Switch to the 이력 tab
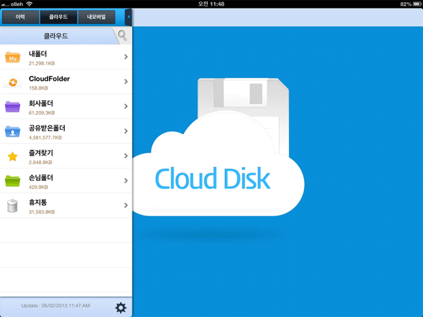This screenshot has height=317, width=423. 20,16
